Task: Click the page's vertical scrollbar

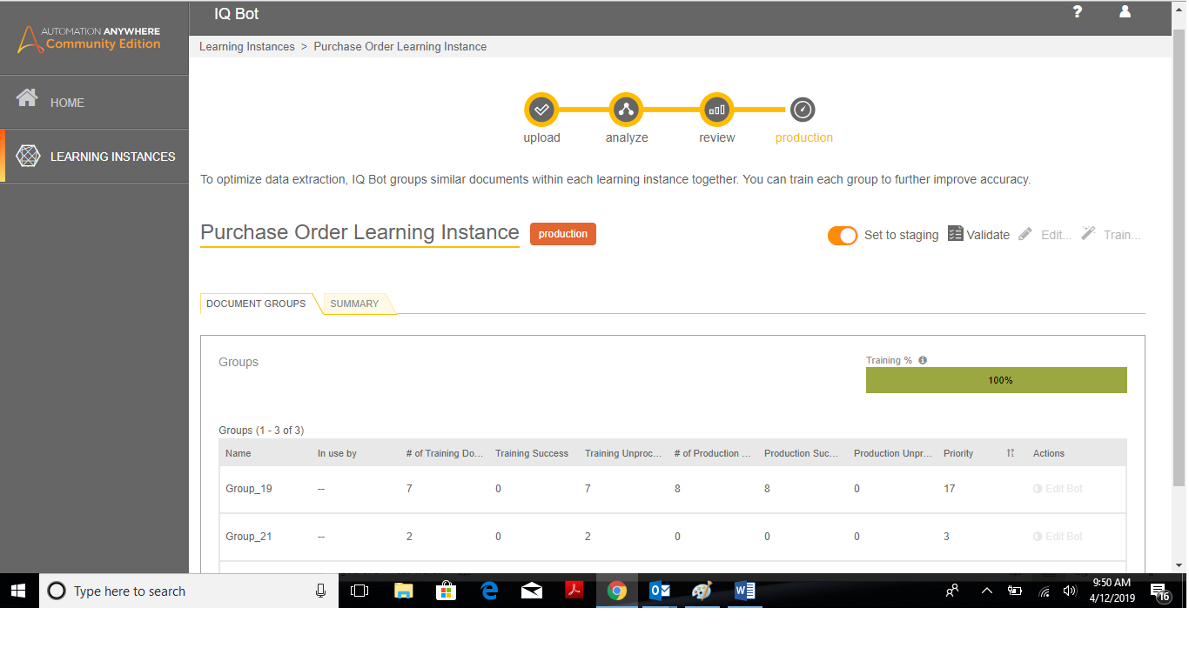Action: 1179,257
